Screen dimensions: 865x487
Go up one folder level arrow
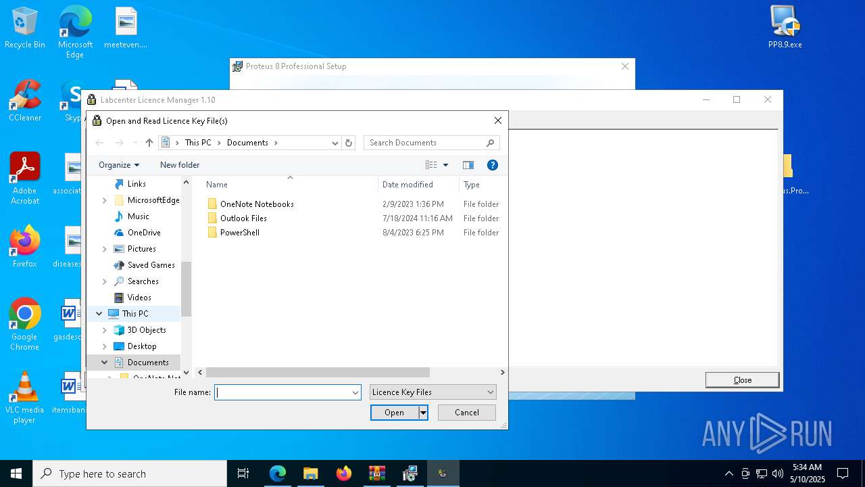149,143
